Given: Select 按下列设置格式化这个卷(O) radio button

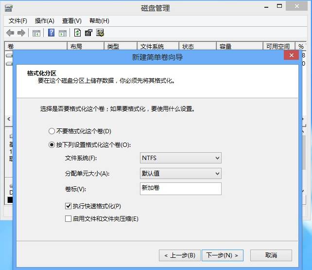Looking at the screenshot, I should 90,145.
